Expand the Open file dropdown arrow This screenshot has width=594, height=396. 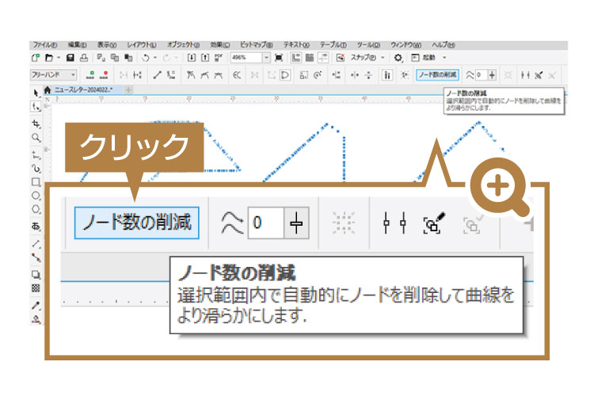[x=59, y=58]
